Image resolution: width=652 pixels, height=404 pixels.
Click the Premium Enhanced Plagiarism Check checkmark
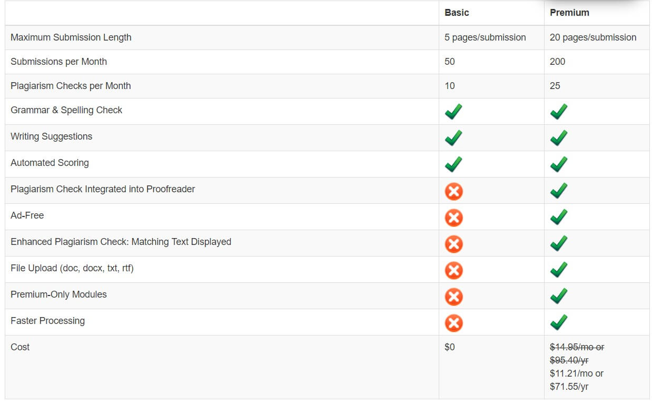pyautogui.click(x=559, y=243)
